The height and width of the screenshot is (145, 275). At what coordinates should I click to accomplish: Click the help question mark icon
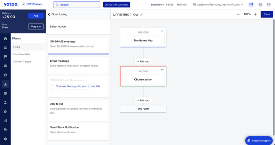click(x=261, y=5)
